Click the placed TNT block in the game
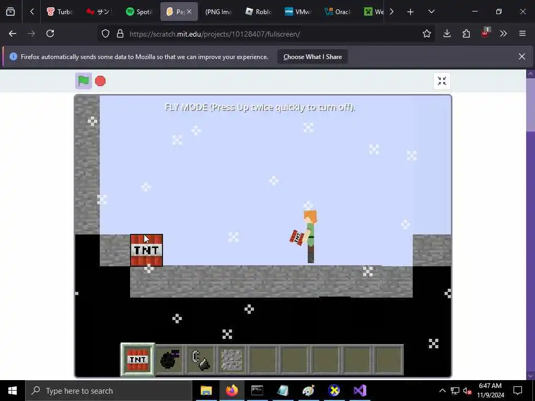Image resolution: width=535 pixels, height=401 pixels. [x=146, y=250]
